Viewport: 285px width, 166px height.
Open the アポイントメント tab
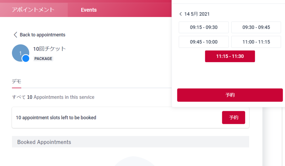[33, 10]
